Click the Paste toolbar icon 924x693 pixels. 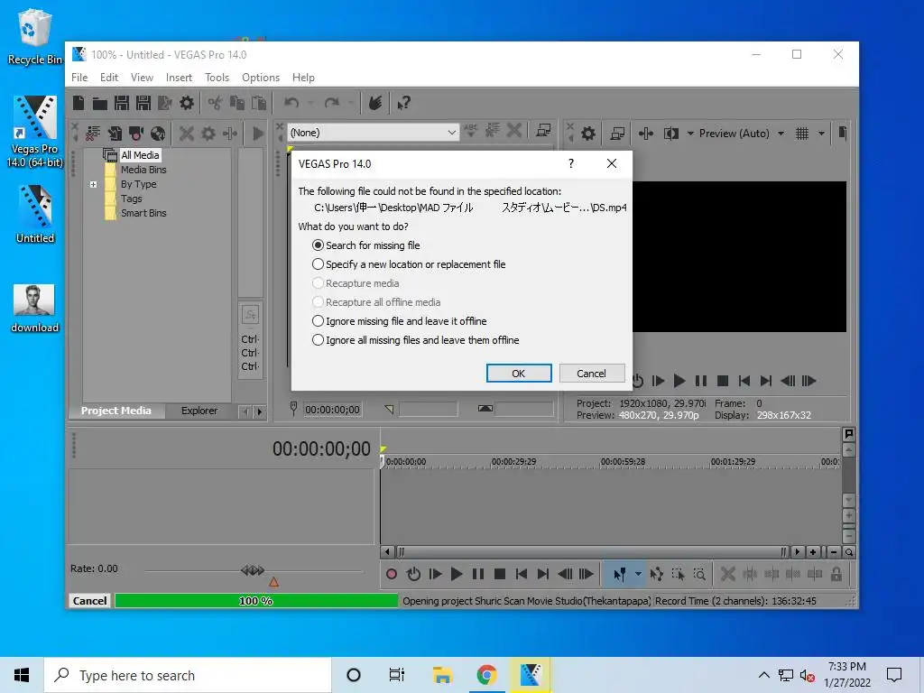pos(259,103)
